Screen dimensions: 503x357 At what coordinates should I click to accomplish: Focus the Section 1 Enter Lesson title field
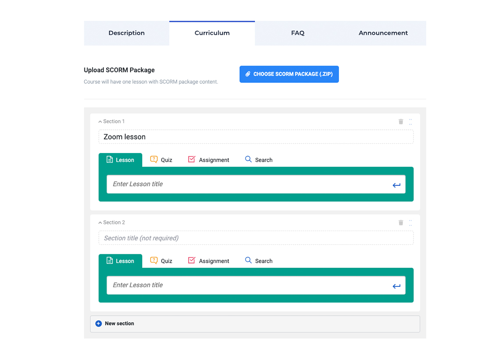click(248, 184)
